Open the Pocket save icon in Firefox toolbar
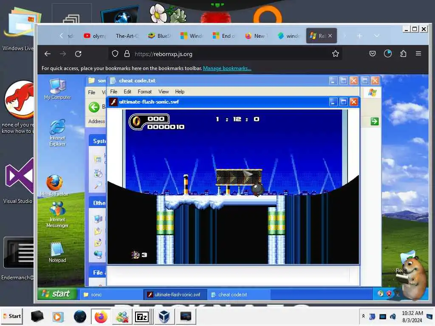Screen dimensions: 435x326 (x=372, y=53)
